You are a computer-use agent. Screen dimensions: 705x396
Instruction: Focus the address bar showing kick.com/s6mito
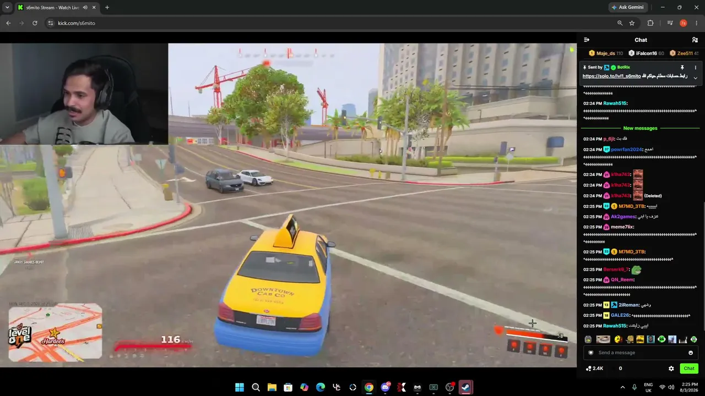point(330,23)
